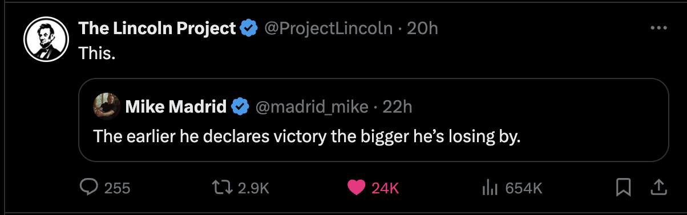The width and height of the screenshot is (687, 215).
Task: Click the repost arrows icon
Action: 220,187
